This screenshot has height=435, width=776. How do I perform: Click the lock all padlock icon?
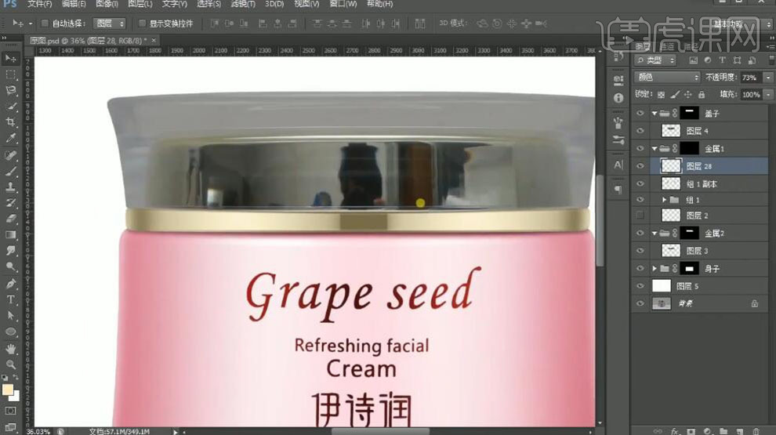[x=702, y=95]
